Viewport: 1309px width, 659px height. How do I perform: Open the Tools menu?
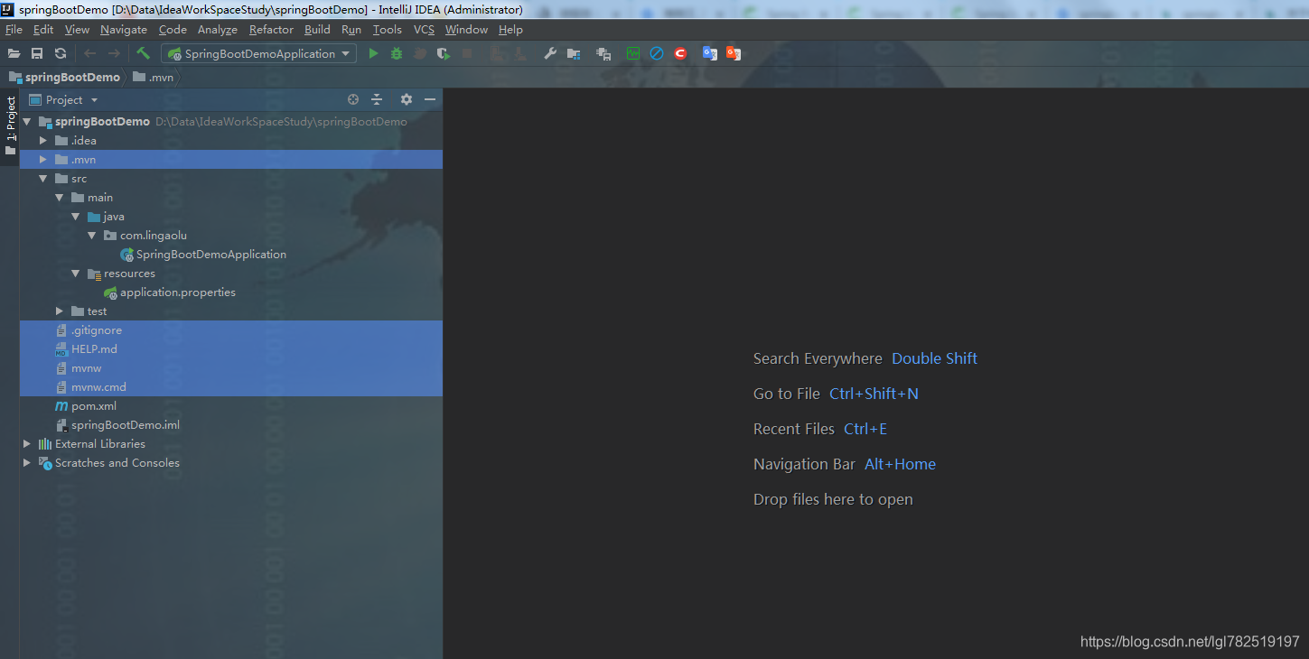tap(388, 30)
